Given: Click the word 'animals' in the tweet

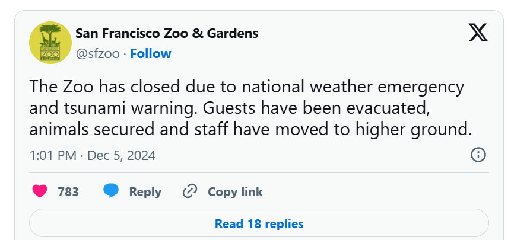Looking at the screenshot, I should [59, 129].
